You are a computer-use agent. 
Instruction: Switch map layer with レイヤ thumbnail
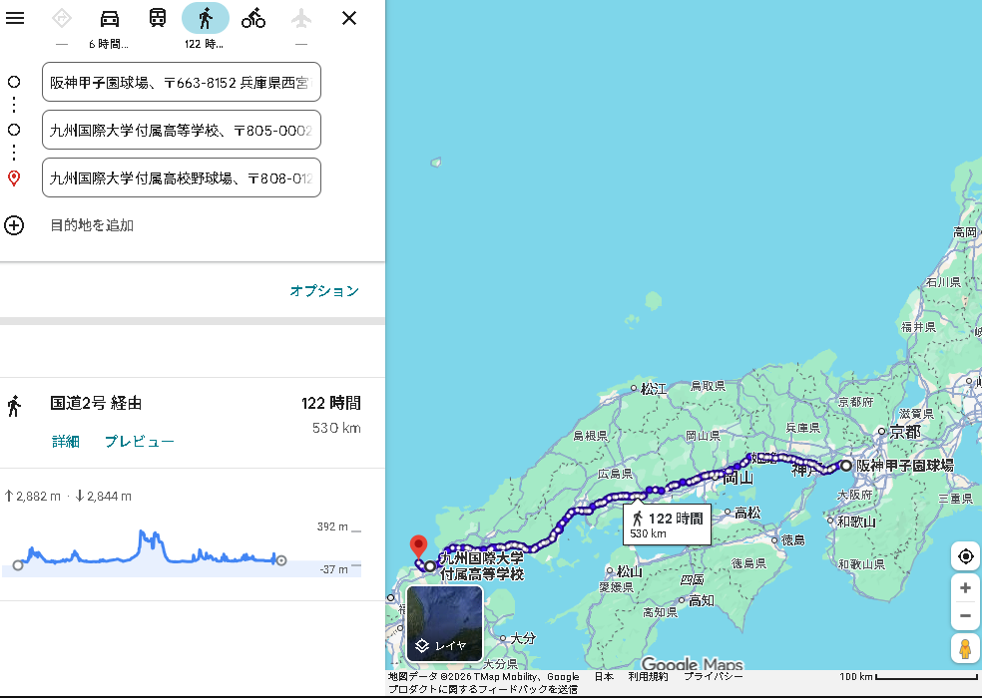click(x=444, y=624)
